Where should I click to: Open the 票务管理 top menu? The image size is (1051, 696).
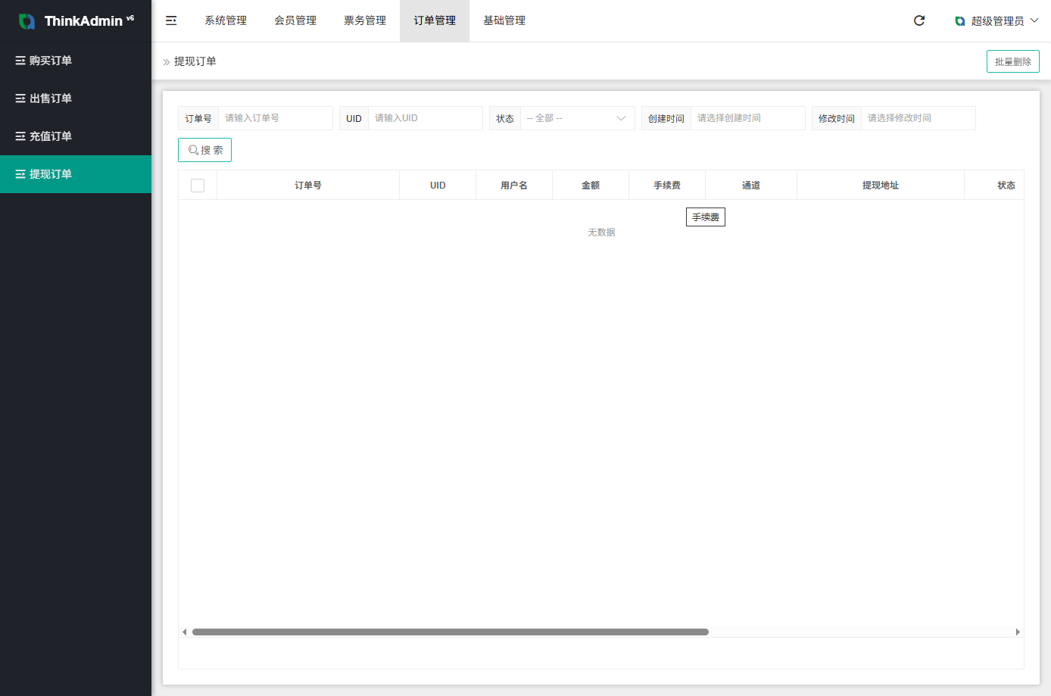[365, 20]
